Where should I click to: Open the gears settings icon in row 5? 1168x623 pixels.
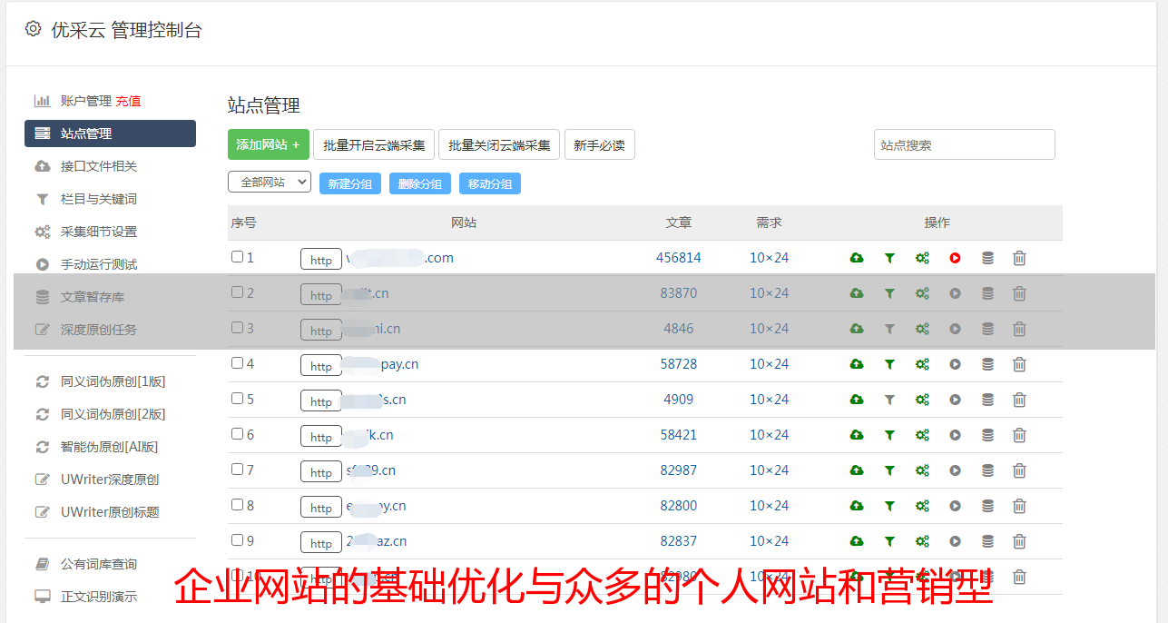pyautogui.click(x=922, y=400)
